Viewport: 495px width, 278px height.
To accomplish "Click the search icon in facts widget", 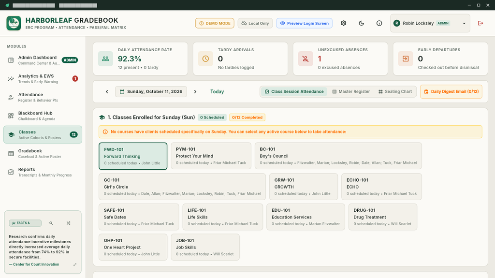I will click(x=51, y=223).
